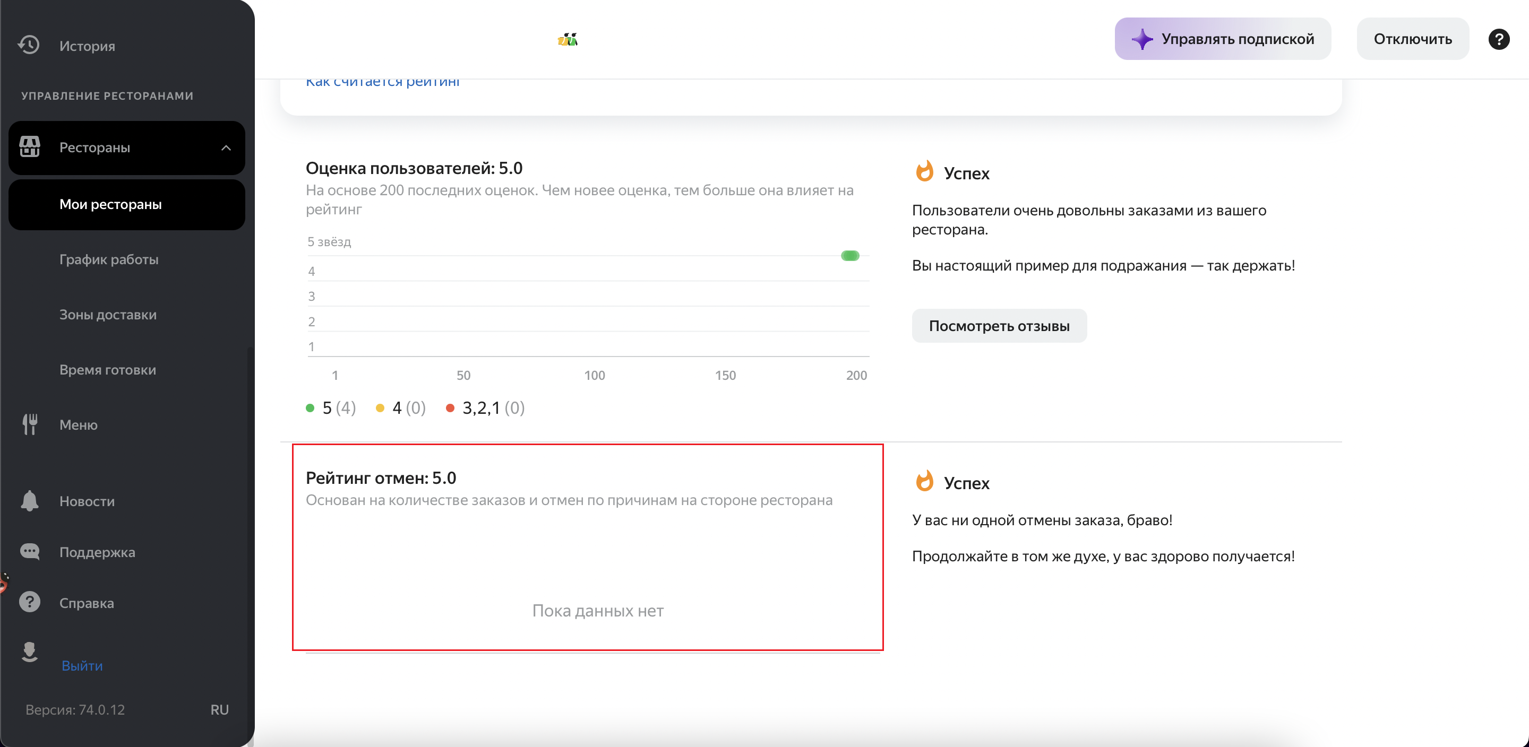Screen dimensions: 1529x747
Task: Click the History clock icon
Action: tap(29, 45)
